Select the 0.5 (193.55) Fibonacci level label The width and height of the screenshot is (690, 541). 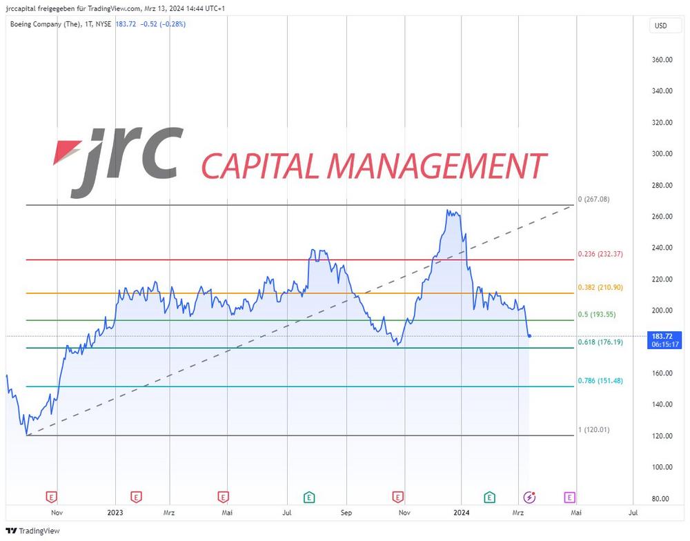tap(597, 315)
